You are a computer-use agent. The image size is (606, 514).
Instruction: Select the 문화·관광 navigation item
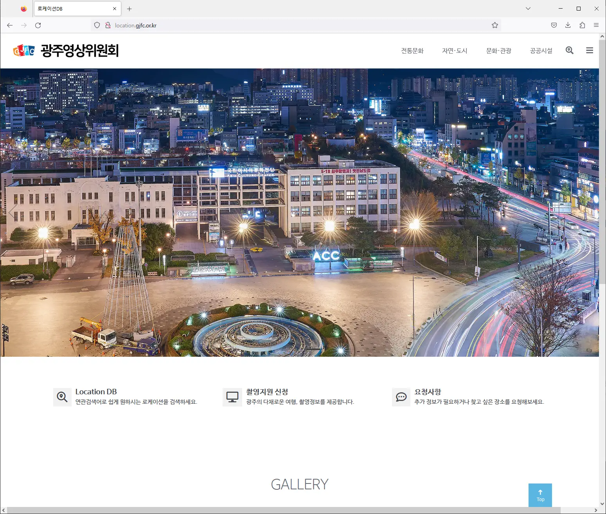click(x=498, y=51)
